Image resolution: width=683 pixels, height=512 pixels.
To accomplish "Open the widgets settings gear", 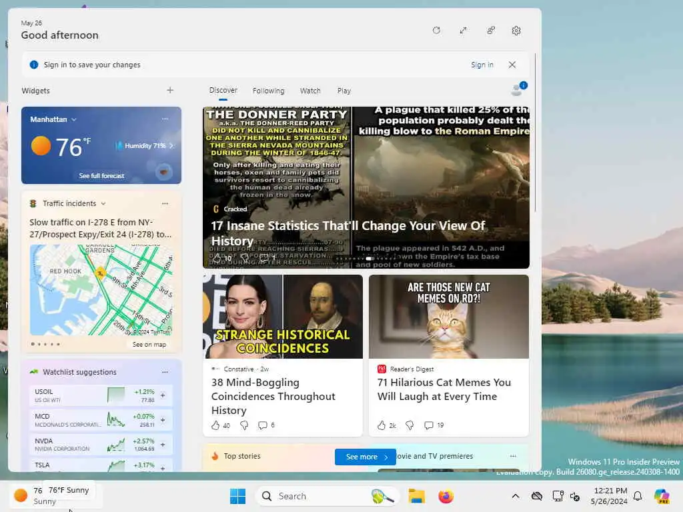I will 516,31.
